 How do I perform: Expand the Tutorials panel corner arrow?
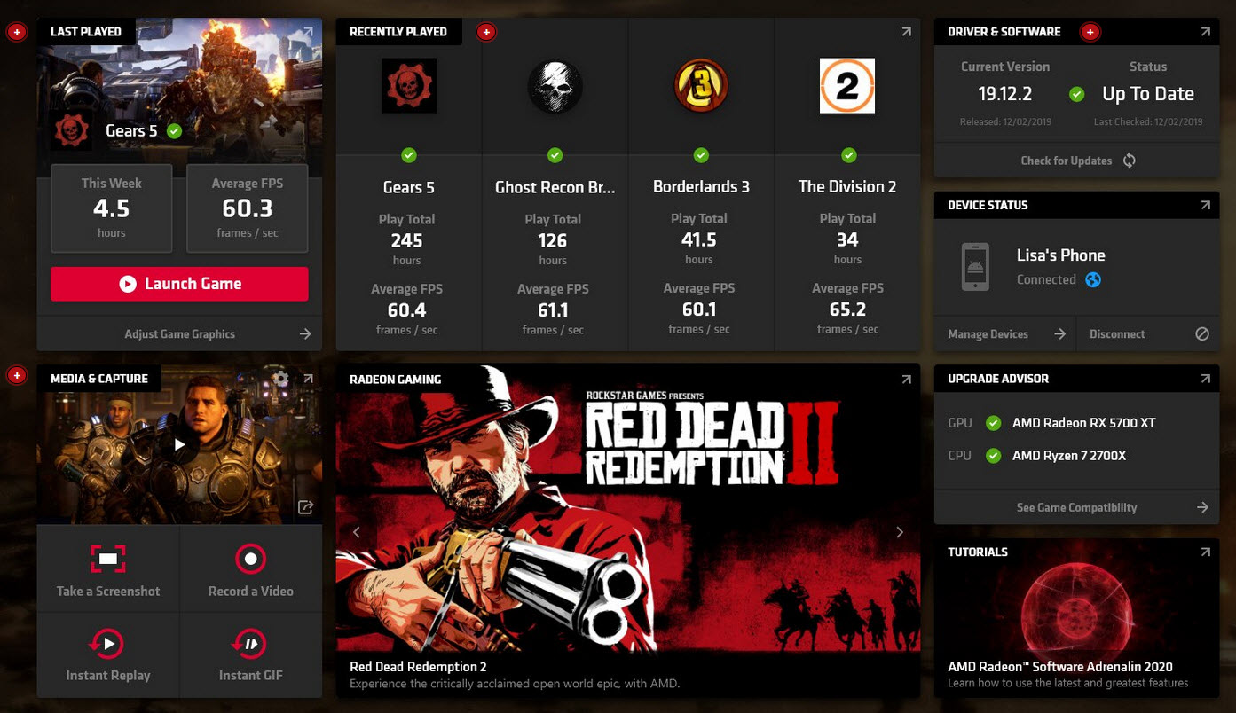click(1205, 552)
